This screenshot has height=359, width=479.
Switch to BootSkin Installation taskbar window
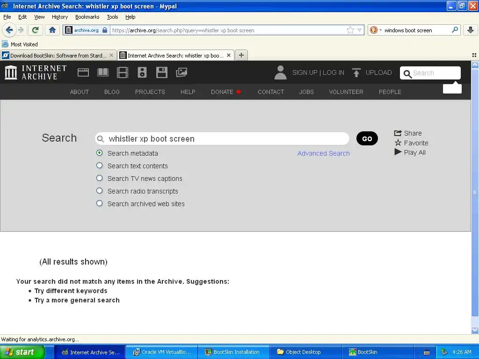pos(234,352)
